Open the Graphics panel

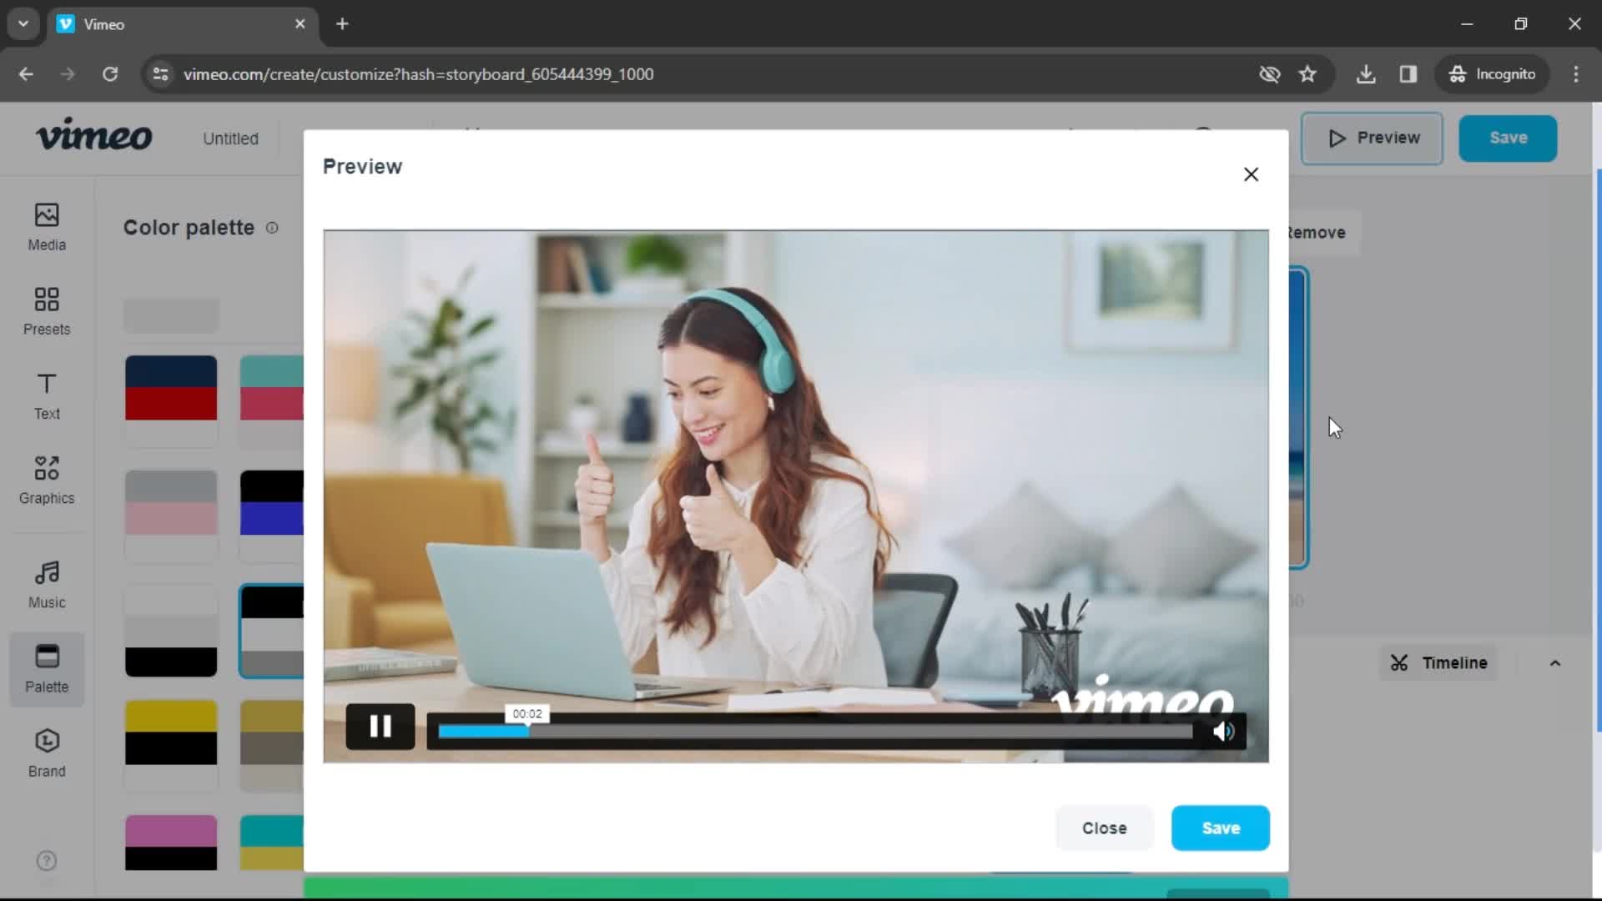[x=46, y=480]
